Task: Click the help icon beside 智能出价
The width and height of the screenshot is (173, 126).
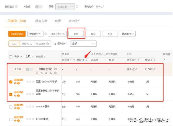Action: pos(16,6)
